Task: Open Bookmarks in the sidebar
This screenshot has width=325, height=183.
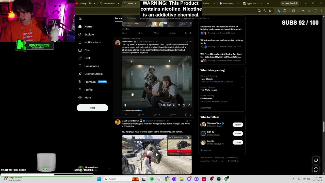Action: (89, 66)
